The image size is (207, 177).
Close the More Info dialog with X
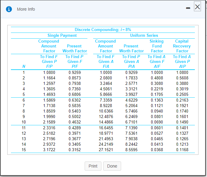point(197,7)
